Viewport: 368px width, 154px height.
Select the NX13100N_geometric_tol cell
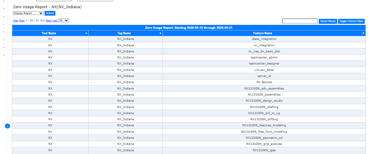point(264,138)
